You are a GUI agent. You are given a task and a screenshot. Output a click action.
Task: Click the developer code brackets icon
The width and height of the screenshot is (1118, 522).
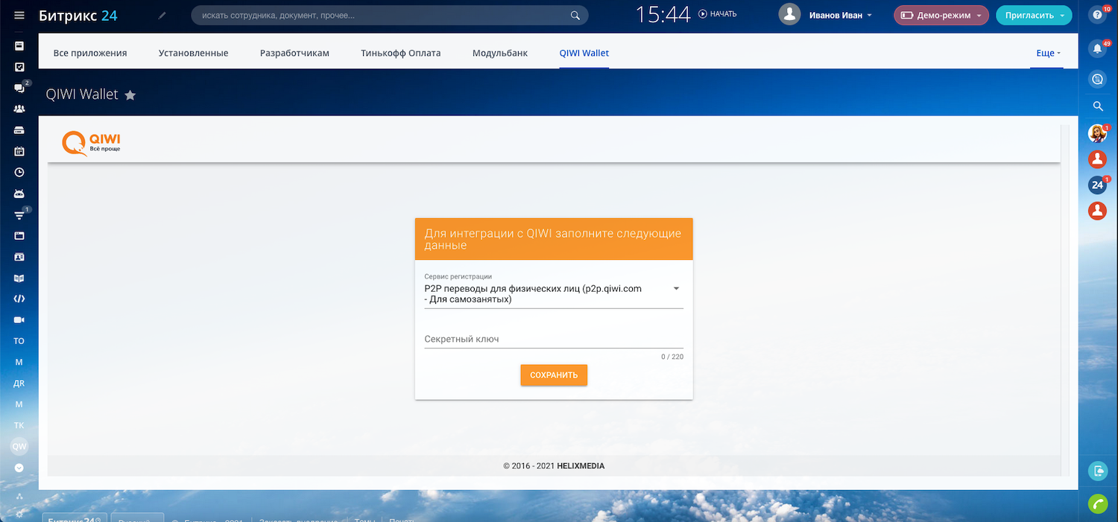(19, 299)
